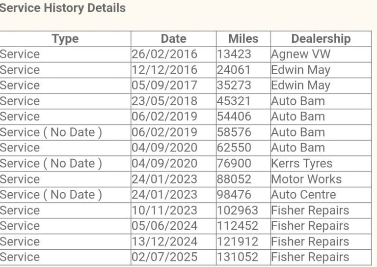Select the date 05/09/2017
Image resolution: width=377 pixels, height=267 pixels.
click(164, 86)
